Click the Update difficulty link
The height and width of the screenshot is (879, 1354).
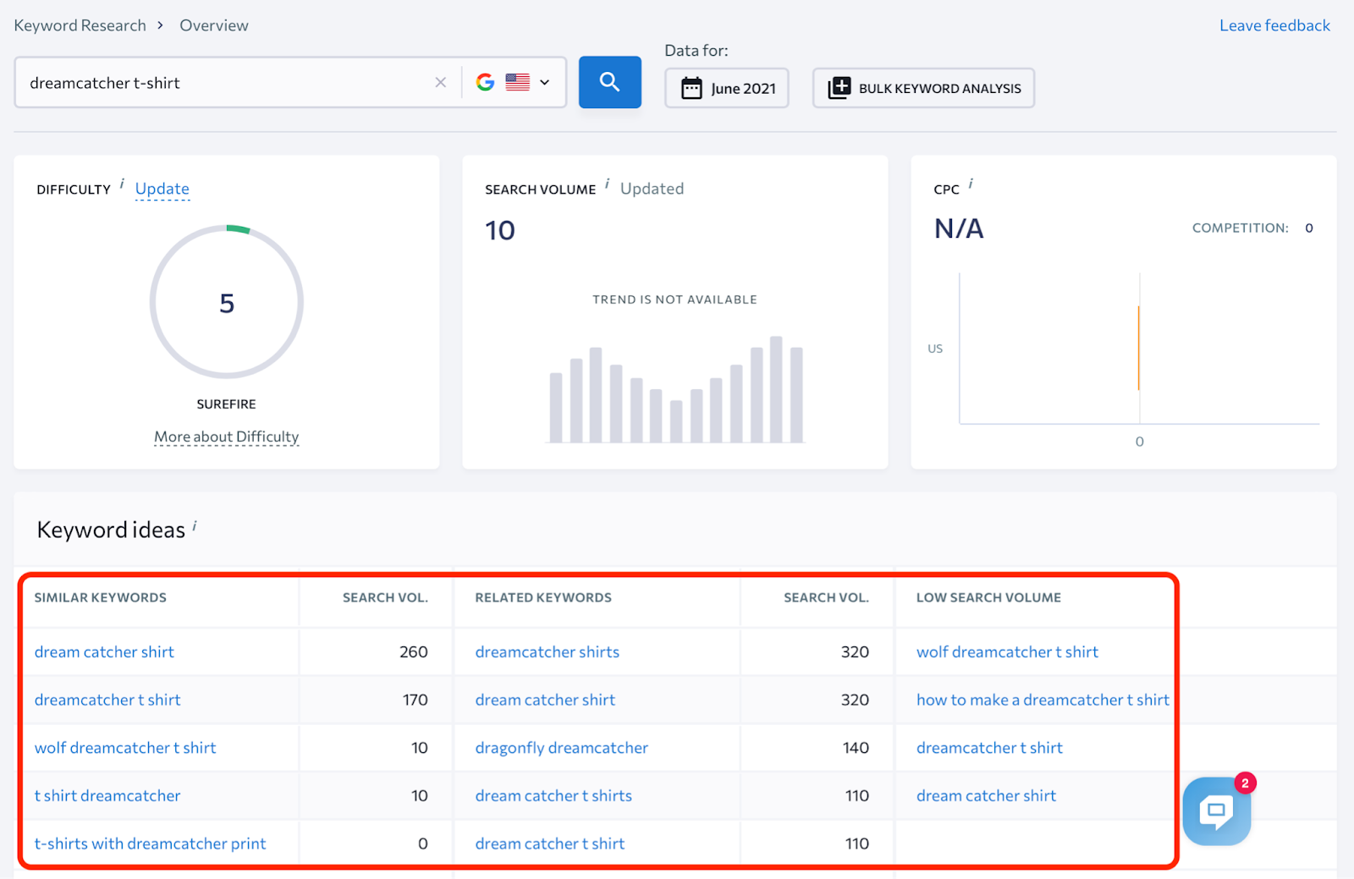pos(162,189)
